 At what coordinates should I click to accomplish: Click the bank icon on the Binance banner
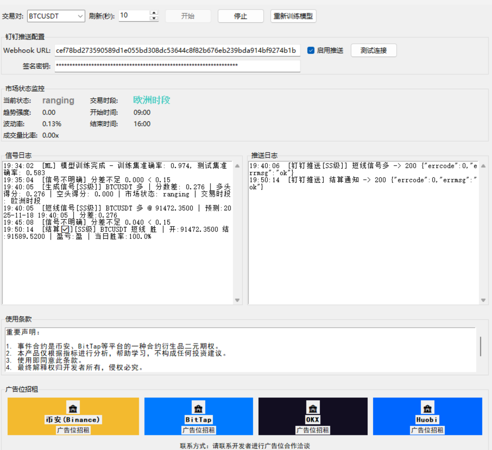point(73,408)
